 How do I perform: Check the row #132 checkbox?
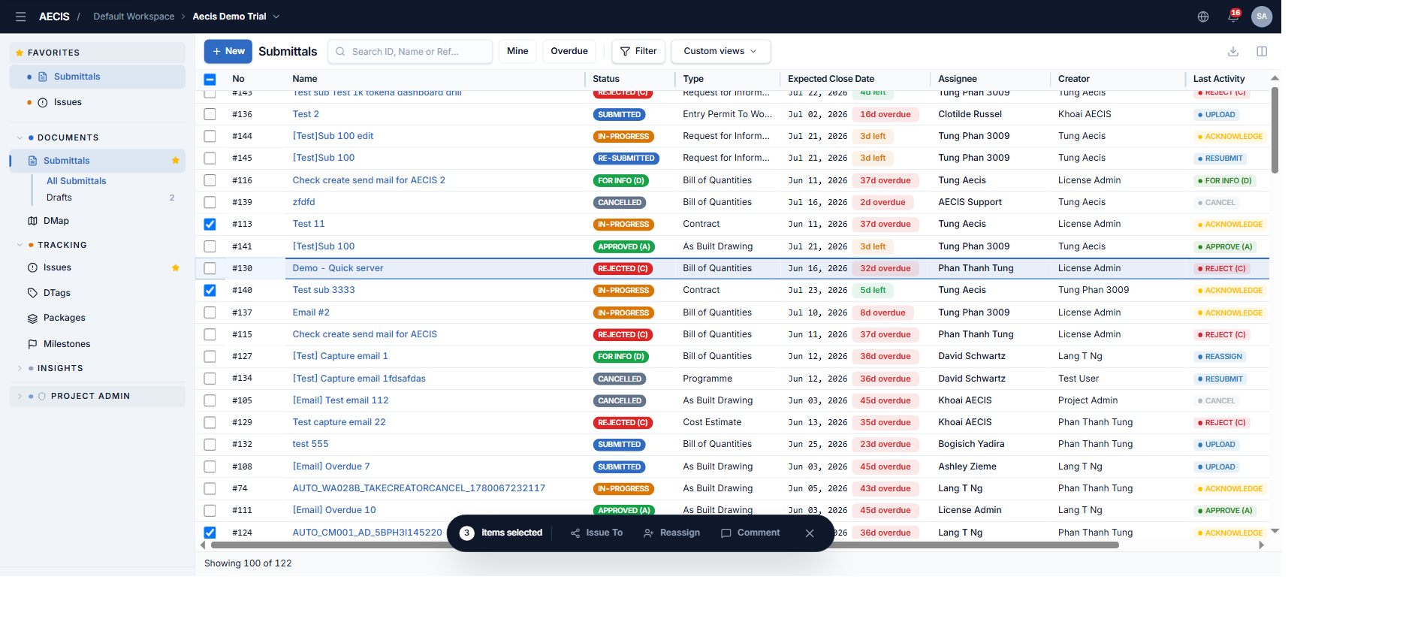click(210, 444)
